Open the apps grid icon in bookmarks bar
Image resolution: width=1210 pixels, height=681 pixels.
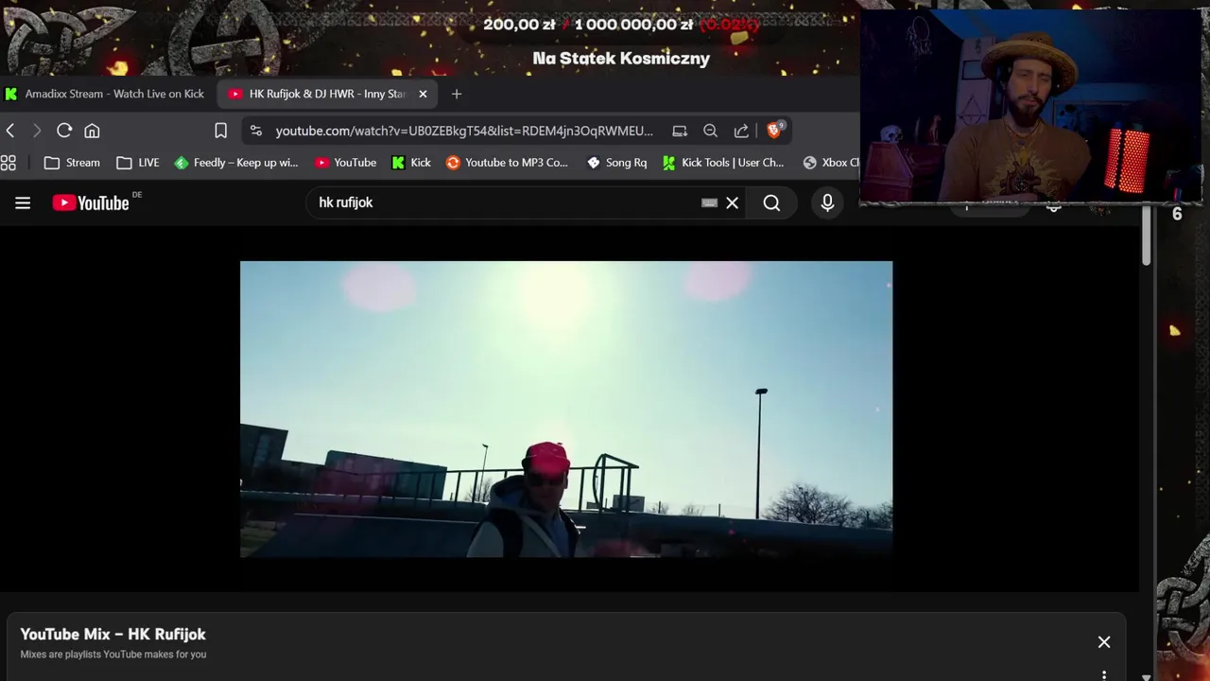(9, 163)
